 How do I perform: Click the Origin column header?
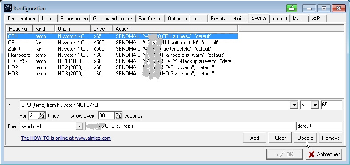[x=73, y=29]
